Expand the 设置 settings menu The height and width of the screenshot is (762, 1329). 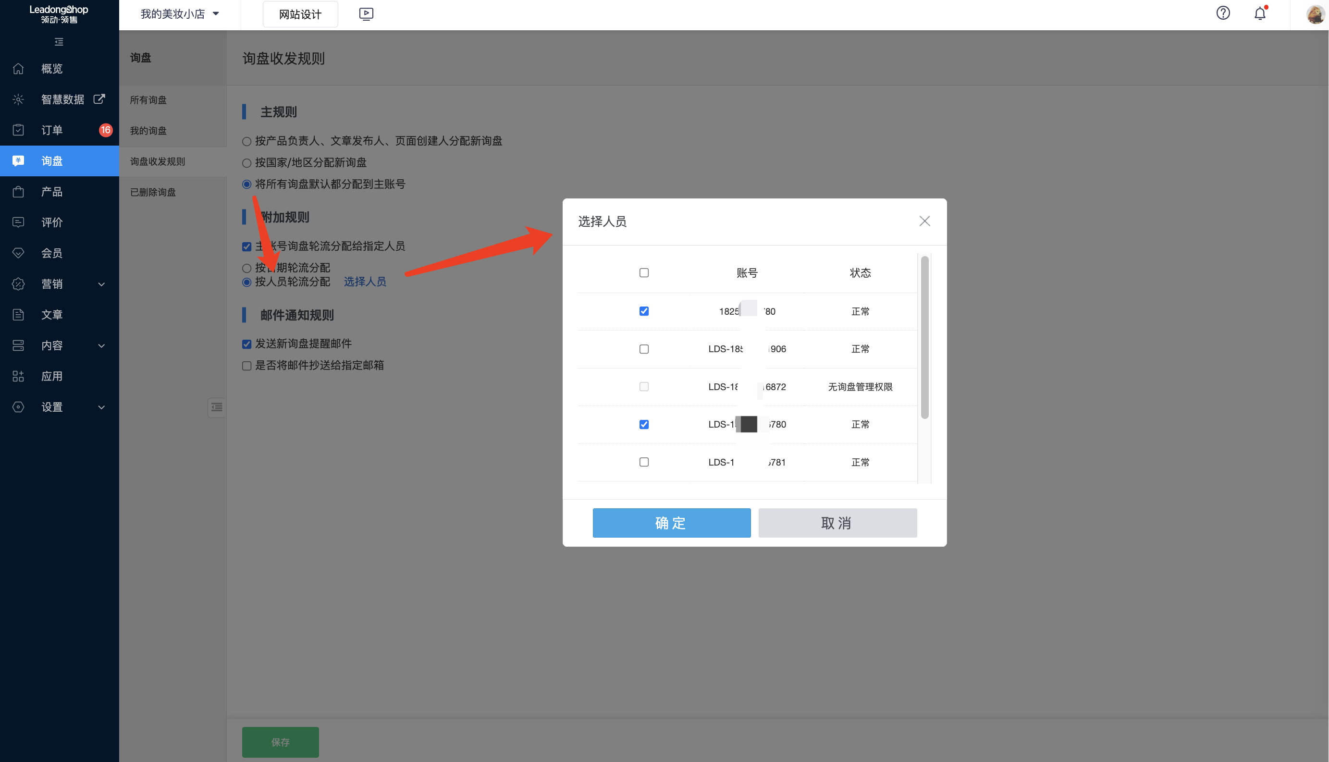click(x=101, y=406)
